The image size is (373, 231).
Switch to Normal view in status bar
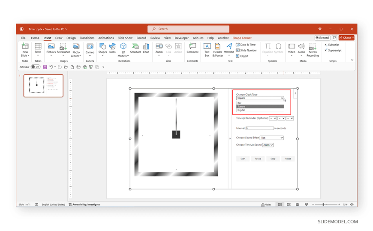[x=280, y=204]
